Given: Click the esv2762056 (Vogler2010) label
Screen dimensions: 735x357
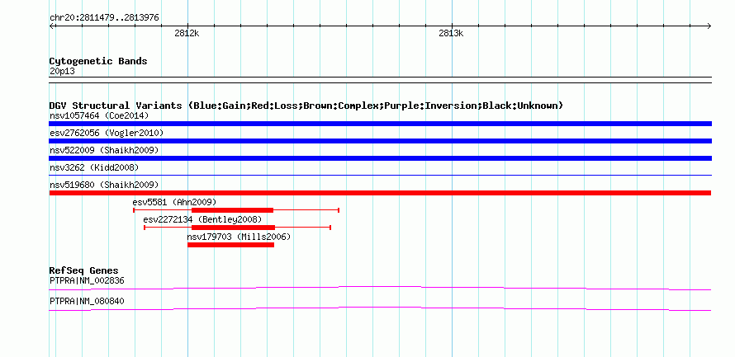Looking at the screenshot, I should pyautogui.click(x=107, y=133).
